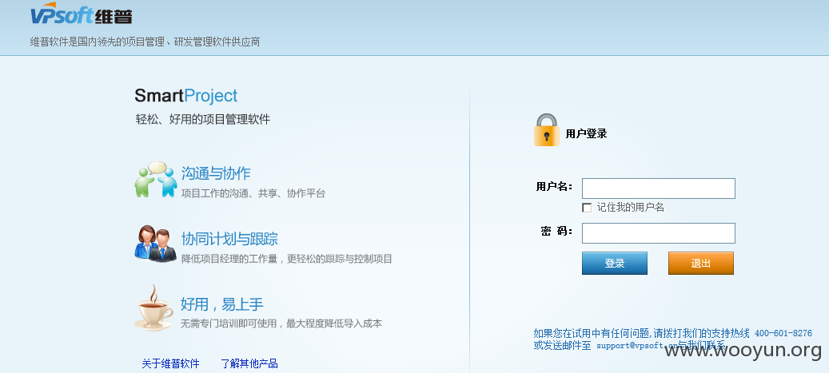Click the 记住我的用户名 label text
This screenshot has width=829, height=373.
click(630, 207)
